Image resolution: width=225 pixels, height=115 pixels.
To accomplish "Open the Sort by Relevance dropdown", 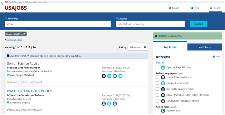I will pyautogui.click(x=138, y=47).
